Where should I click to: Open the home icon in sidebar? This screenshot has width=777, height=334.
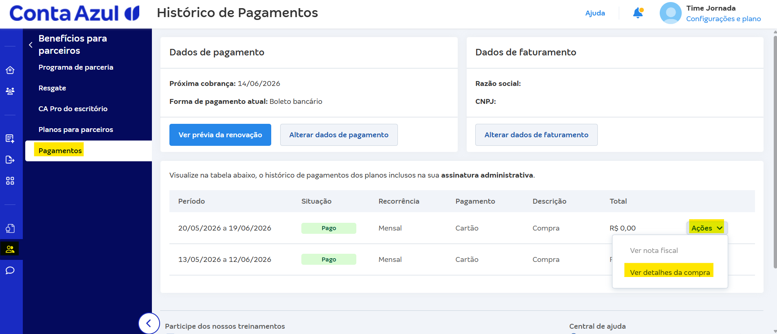click(x=10, y=70)
